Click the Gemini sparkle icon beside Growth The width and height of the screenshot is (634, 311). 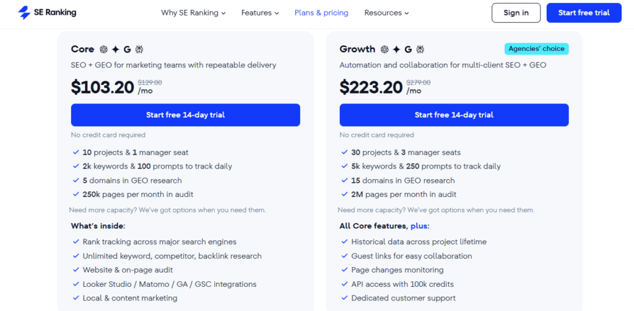coord(396,50)
